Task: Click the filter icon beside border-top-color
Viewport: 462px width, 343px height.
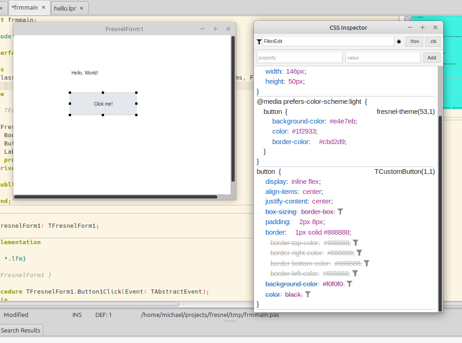Action: point(356,243)
